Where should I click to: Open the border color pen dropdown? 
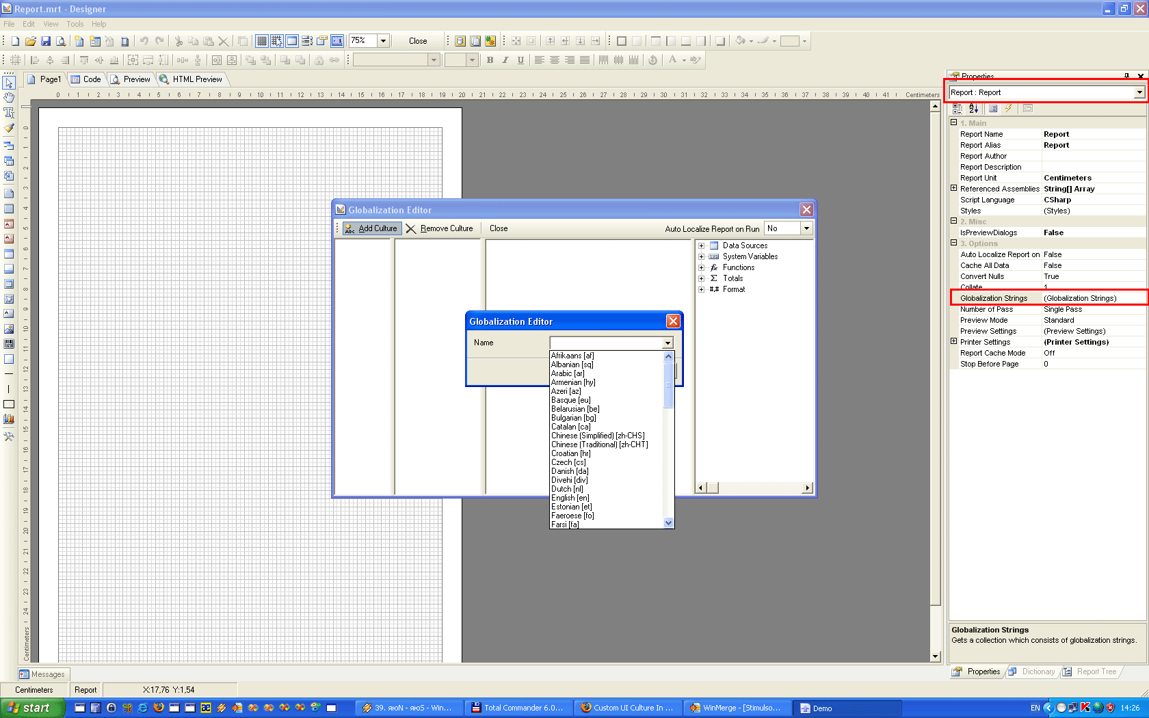(774, 41)
